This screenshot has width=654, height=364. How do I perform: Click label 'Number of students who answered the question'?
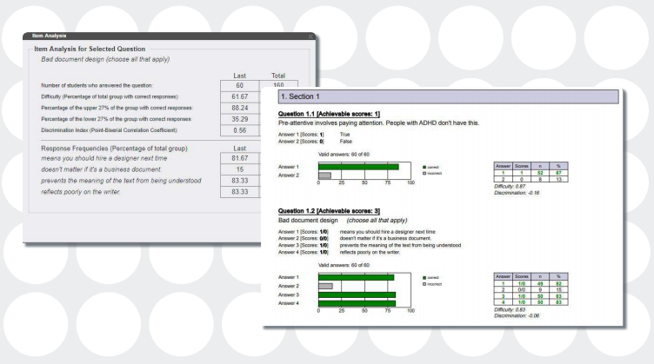[97, 85]
